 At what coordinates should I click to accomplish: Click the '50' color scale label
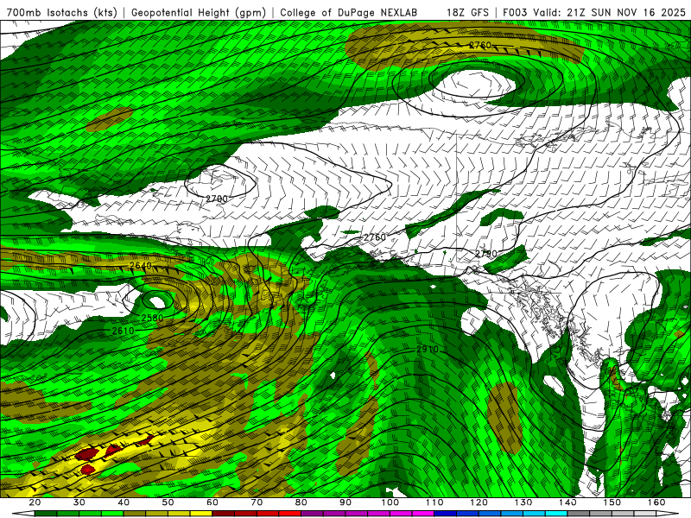168,502
